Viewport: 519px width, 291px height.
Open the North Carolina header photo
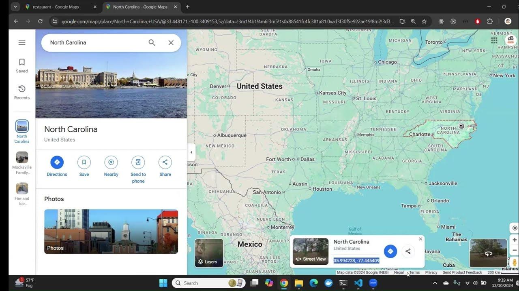tap(111, 74)
